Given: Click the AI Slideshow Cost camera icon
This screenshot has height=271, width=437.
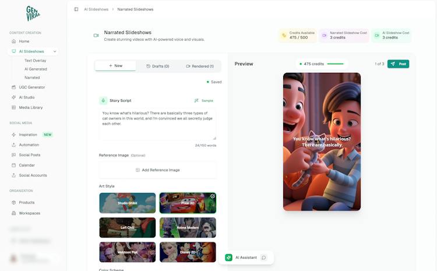Looking at the screenshot, I should point(377,36).
